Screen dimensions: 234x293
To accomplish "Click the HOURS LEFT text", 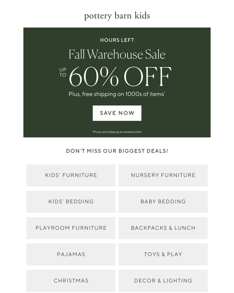I will pyautogui.click(x=117, y=40).
